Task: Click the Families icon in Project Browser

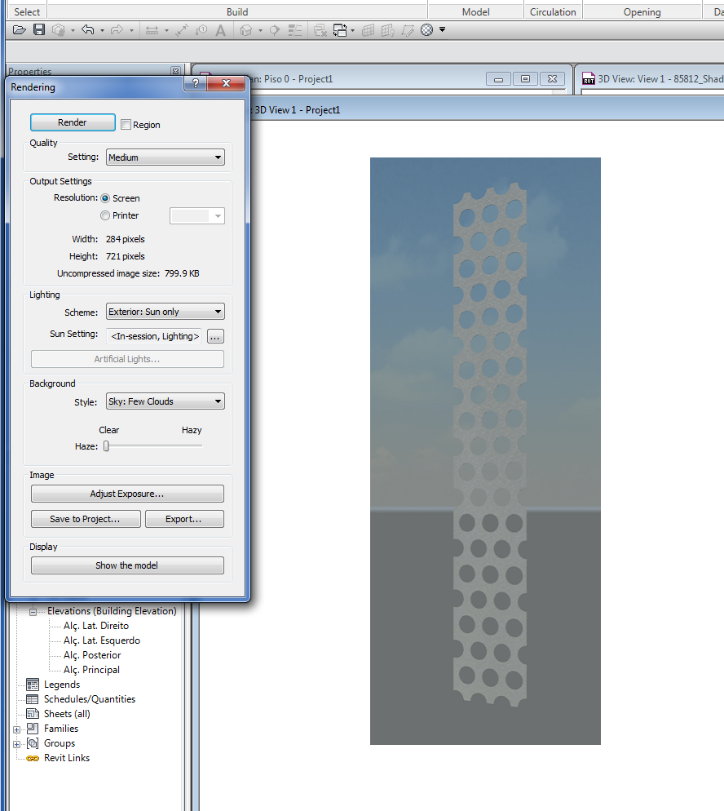Action: pos(33,729)
